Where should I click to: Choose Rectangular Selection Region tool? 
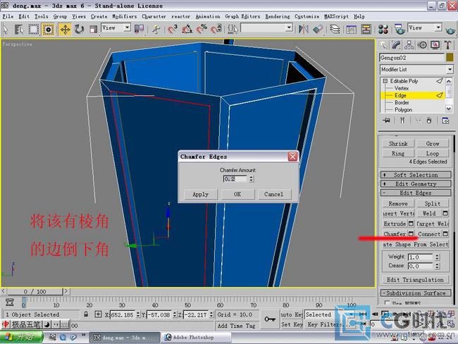click(33, 29)
